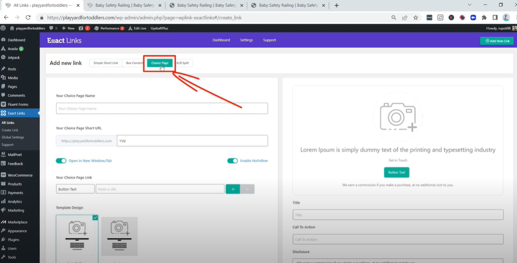Click the share page icon in address bar
The height and width of the screenshot is (263, 517).
tap(404, 18)
